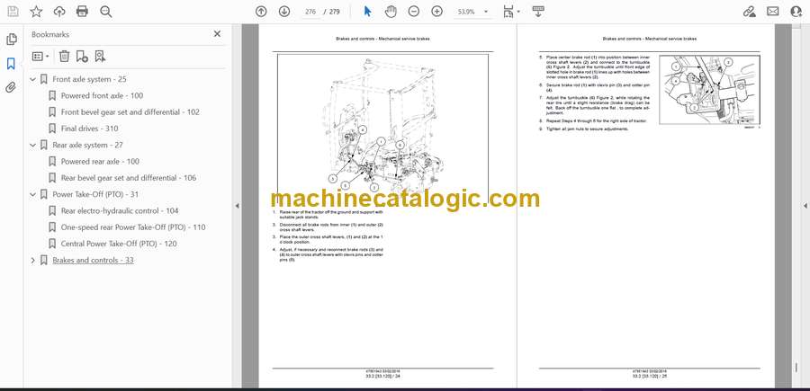Screen dimensions: 810x391
Task: Bookmark this file with the star icon
Action: click(36, 12)
